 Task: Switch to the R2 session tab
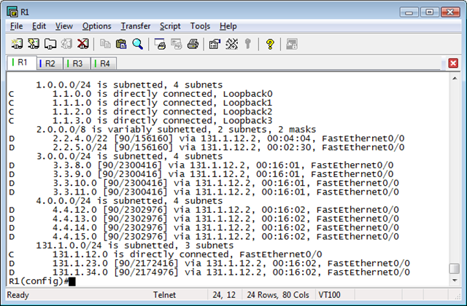coord(50,63)
